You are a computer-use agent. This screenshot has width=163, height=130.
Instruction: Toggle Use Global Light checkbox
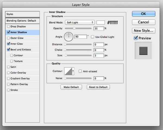point(92,37)
